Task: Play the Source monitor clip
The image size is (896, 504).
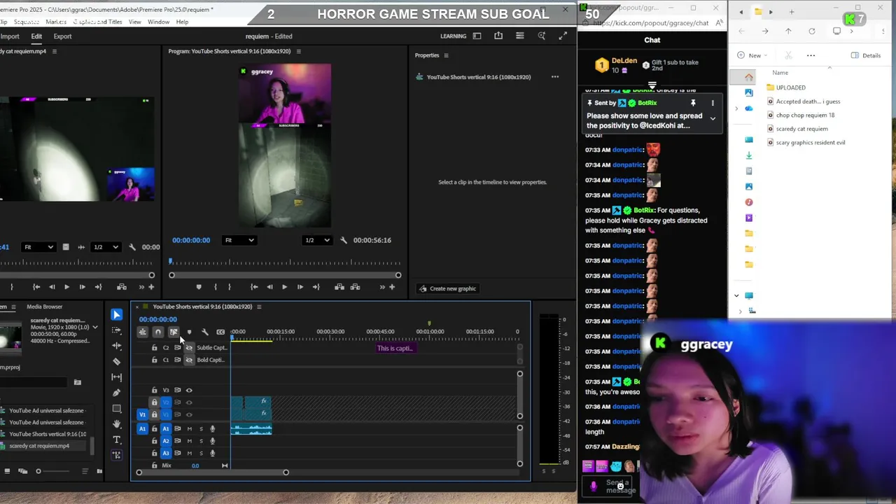Action: 66,287
